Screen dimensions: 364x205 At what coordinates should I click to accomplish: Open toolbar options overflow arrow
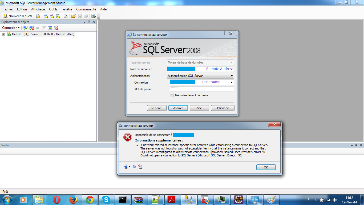coord(99,18)
